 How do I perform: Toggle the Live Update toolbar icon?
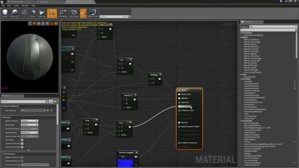tap(74, 13)
